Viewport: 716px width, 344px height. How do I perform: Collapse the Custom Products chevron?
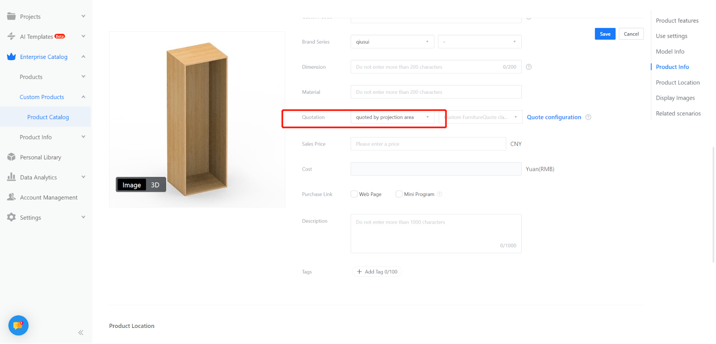[x=83, y=97]
